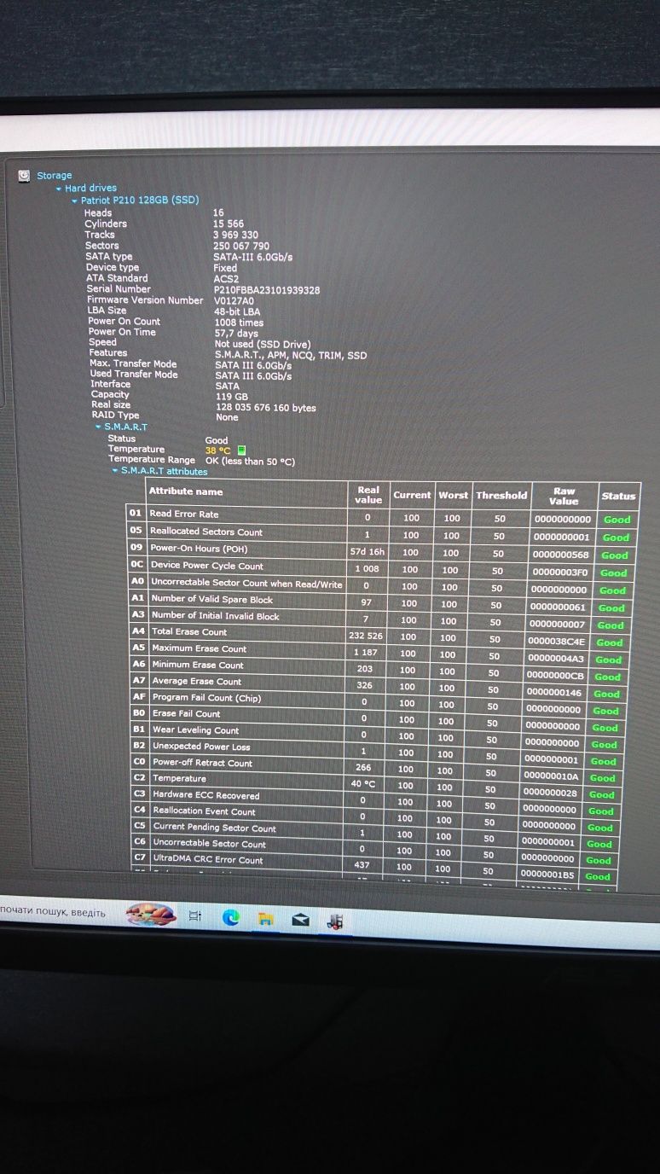Click the 40 °C real value cell
The width and height of the screenshot is (660, 1174).
(x=364, y=784)
